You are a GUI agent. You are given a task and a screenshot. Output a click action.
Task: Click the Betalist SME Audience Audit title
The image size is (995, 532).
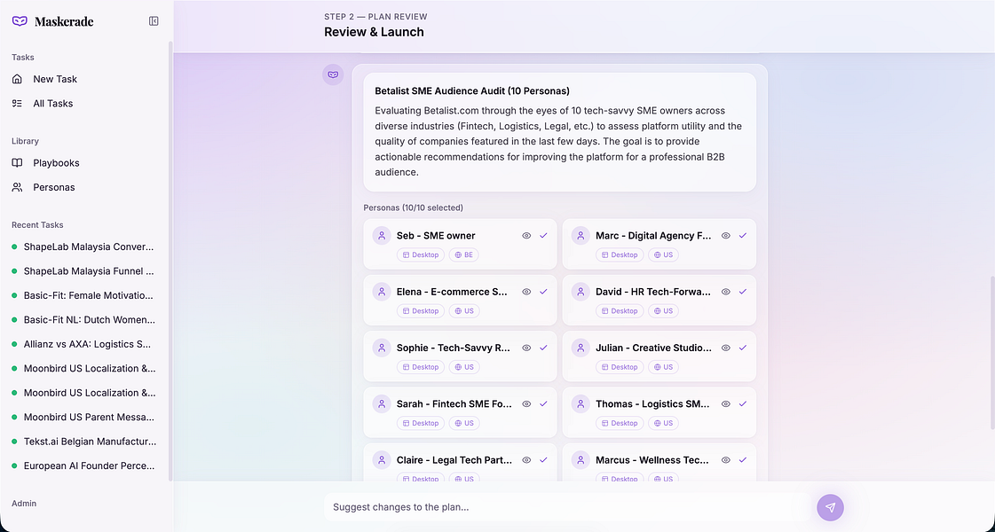(x=472, y=90)
